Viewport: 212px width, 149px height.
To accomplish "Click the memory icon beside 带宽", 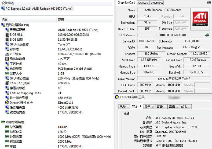I will point(7,146).
